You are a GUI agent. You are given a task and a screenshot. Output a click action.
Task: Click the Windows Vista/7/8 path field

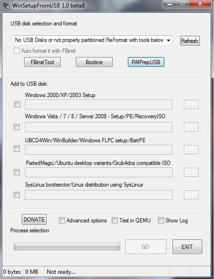pyautogui.click(x=99, y=127)
